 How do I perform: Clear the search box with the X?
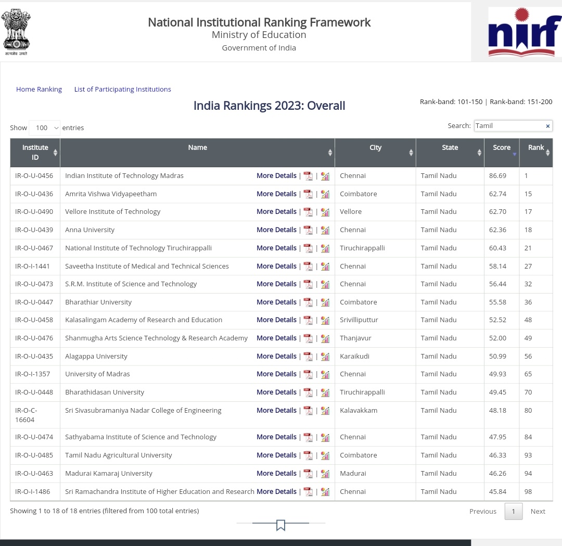coord(547,126)
